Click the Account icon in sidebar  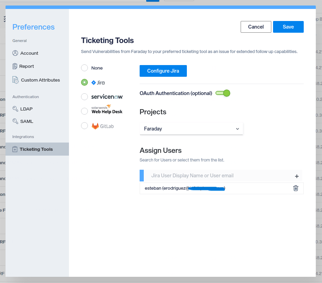pyautogui.click(x=16, y=53)
